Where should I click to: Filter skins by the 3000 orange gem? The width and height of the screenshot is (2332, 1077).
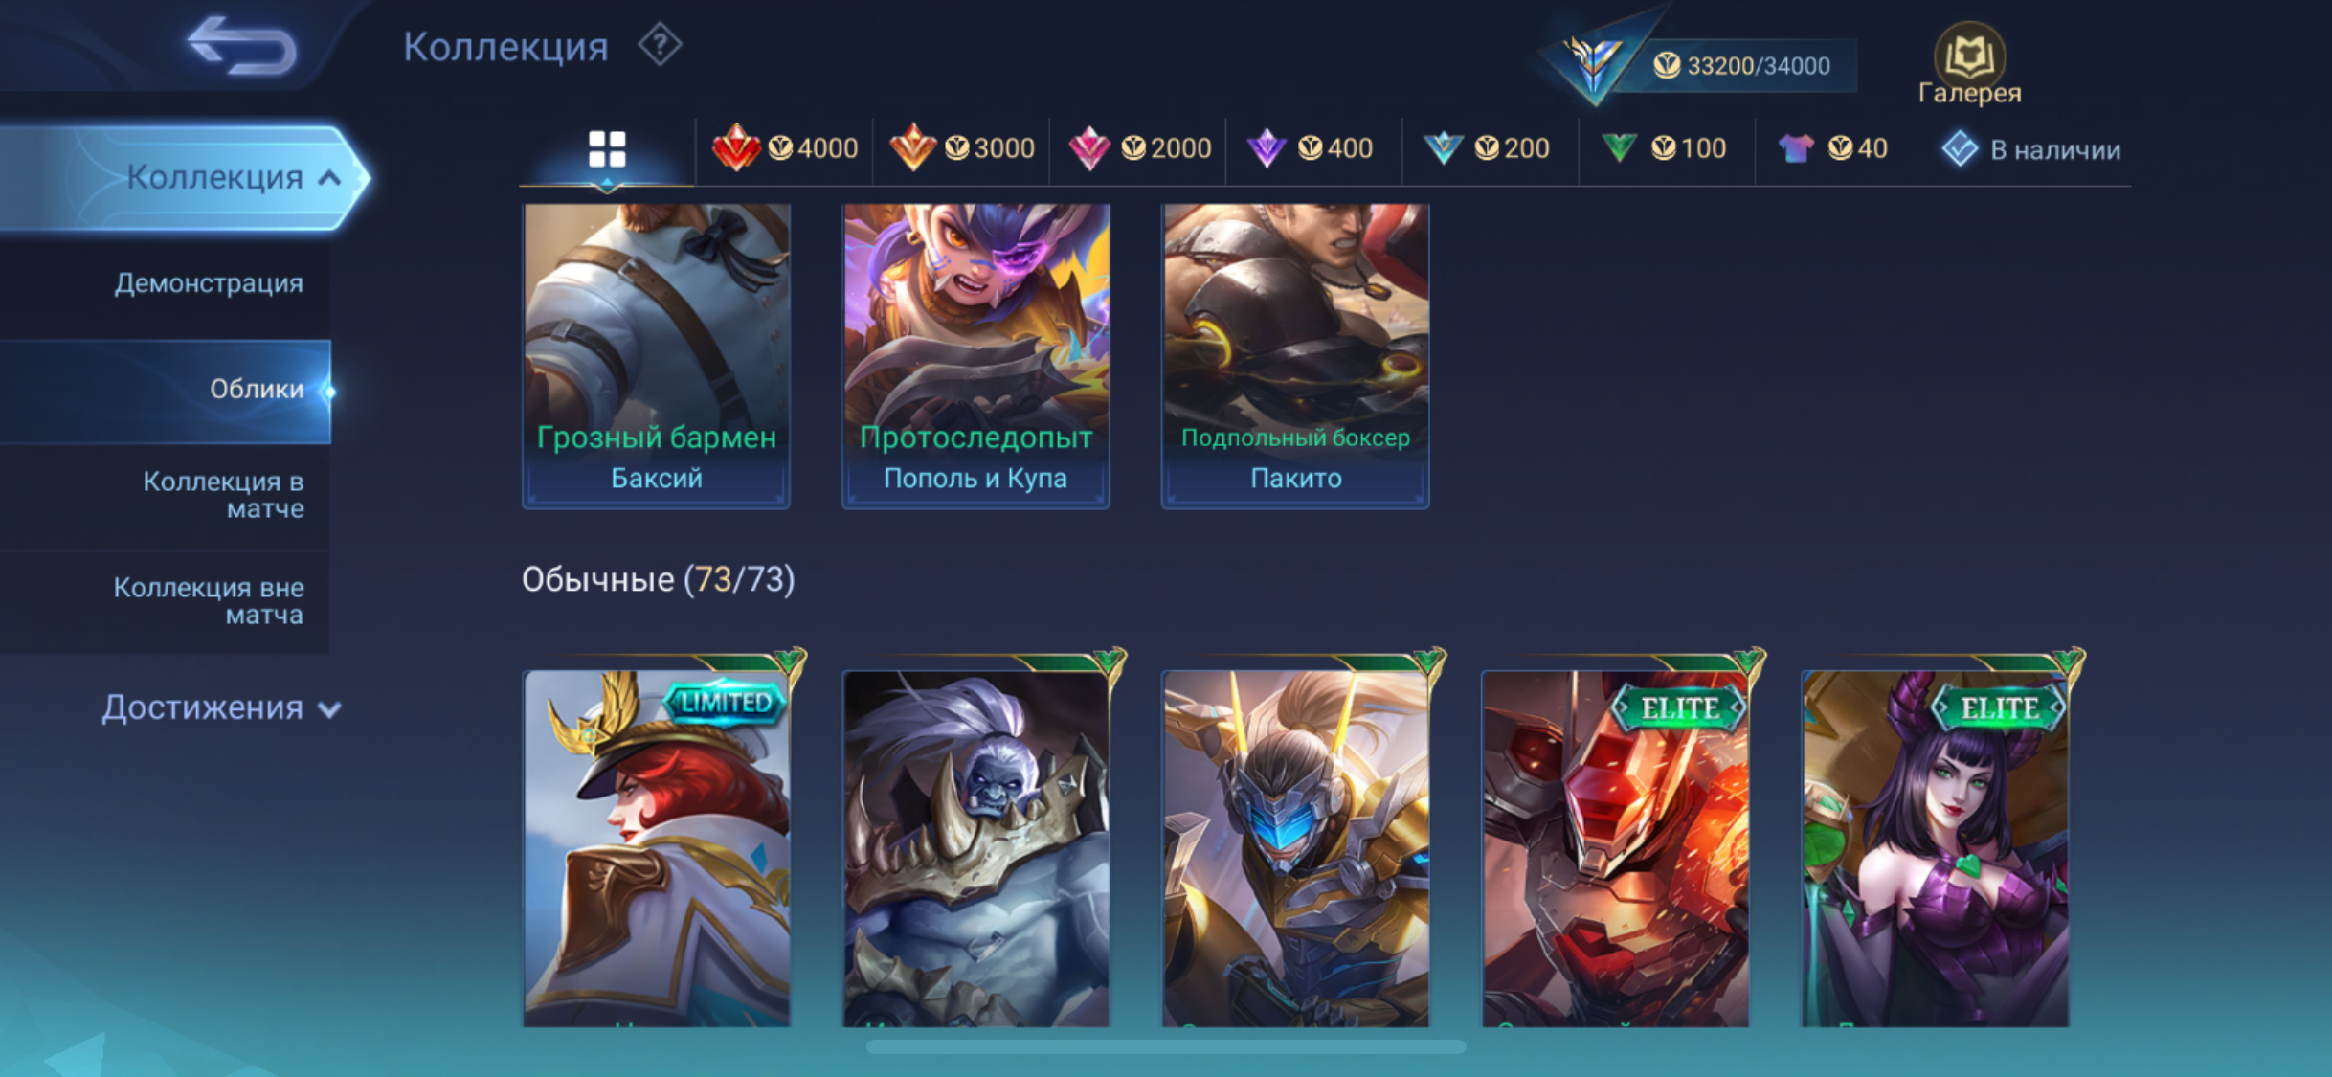962,148
